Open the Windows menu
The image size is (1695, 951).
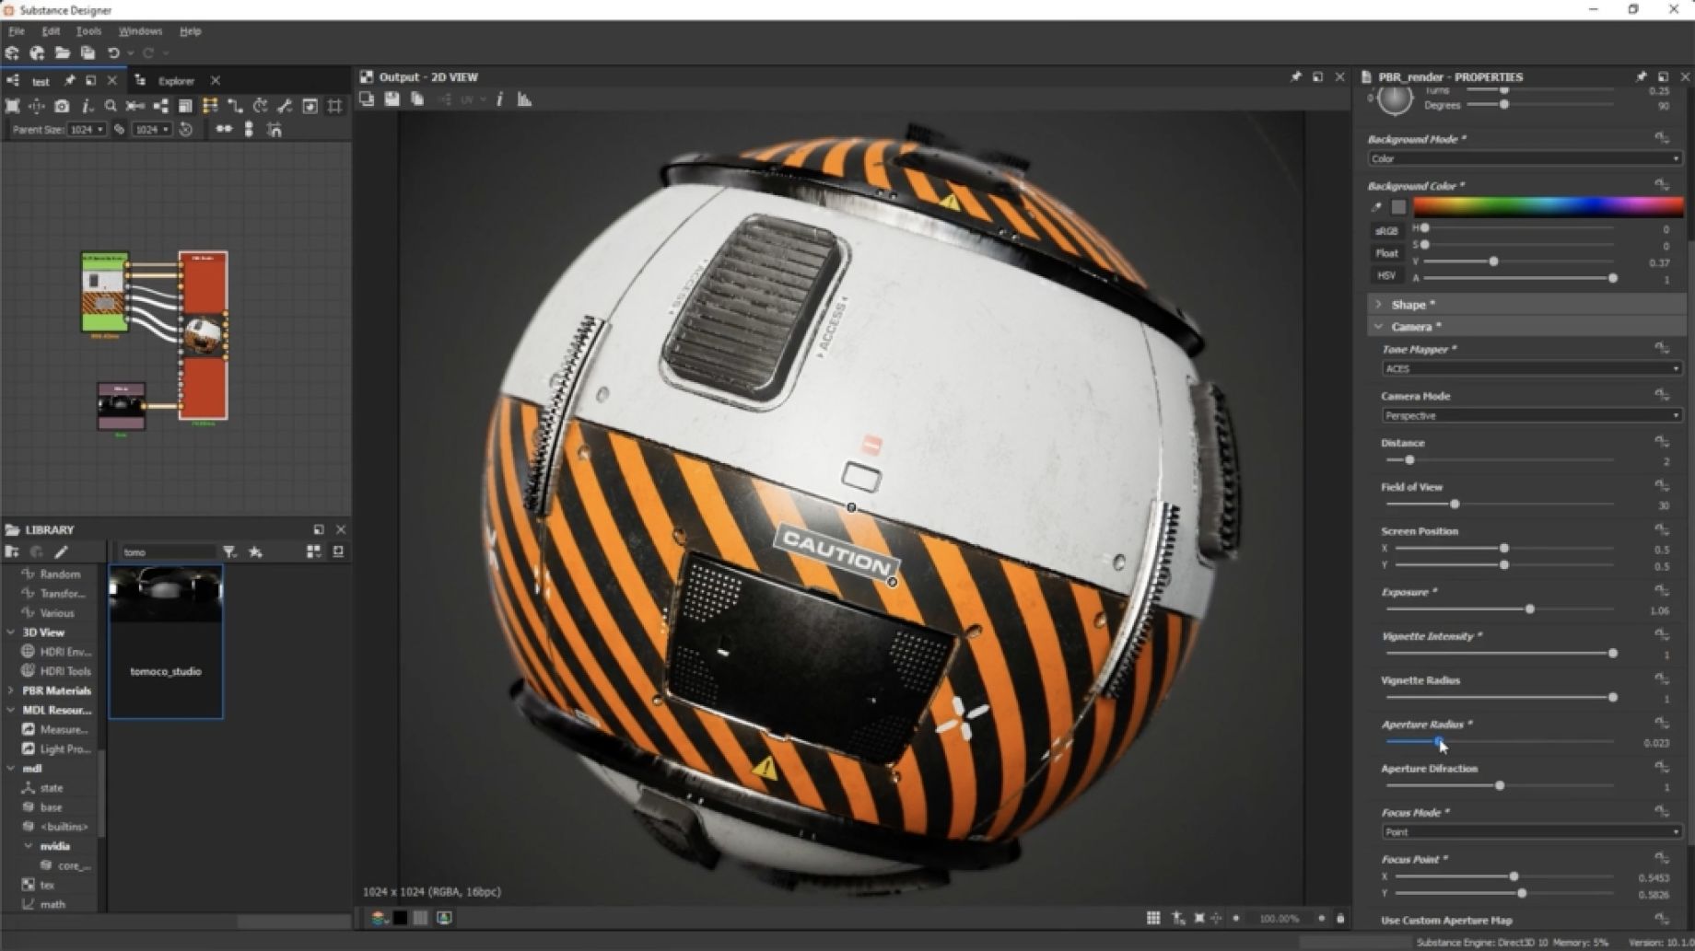point(140,31)
